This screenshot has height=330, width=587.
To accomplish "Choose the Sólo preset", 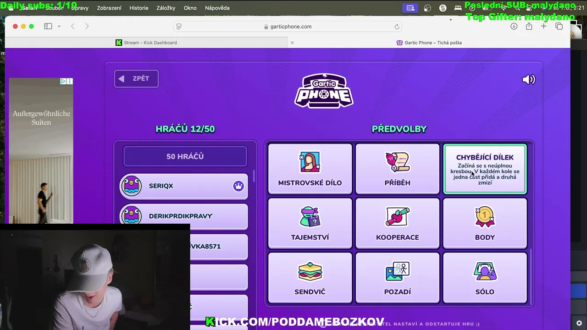I will [485, 278].
